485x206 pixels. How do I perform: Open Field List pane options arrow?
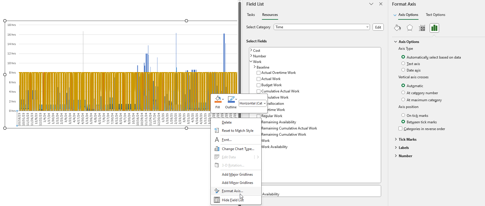tap(371, 4)
